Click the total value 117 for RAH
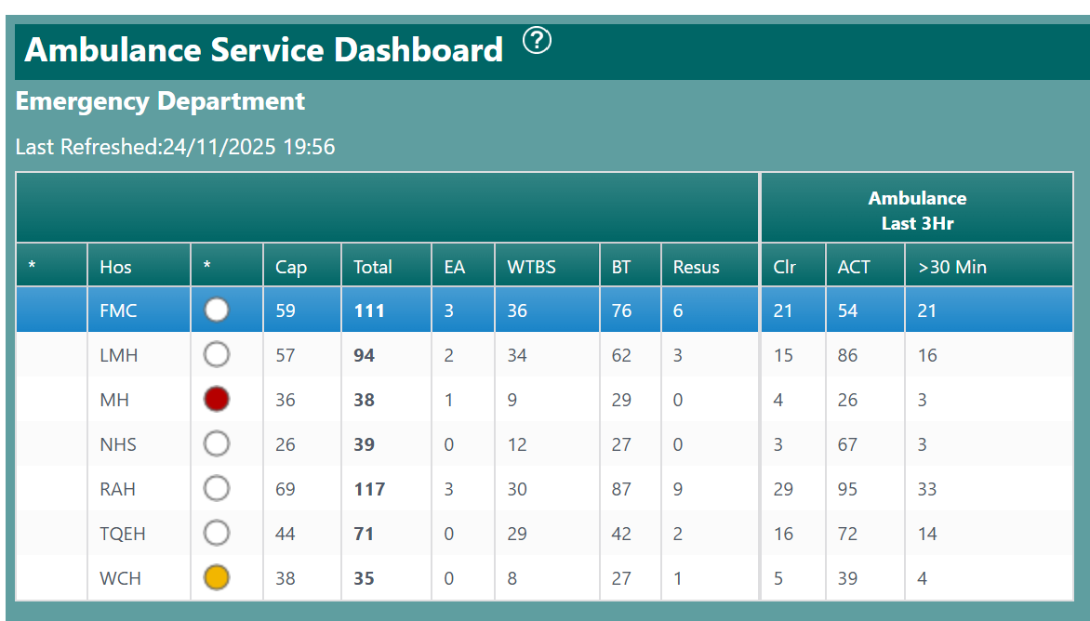 [x=369, y=489]
